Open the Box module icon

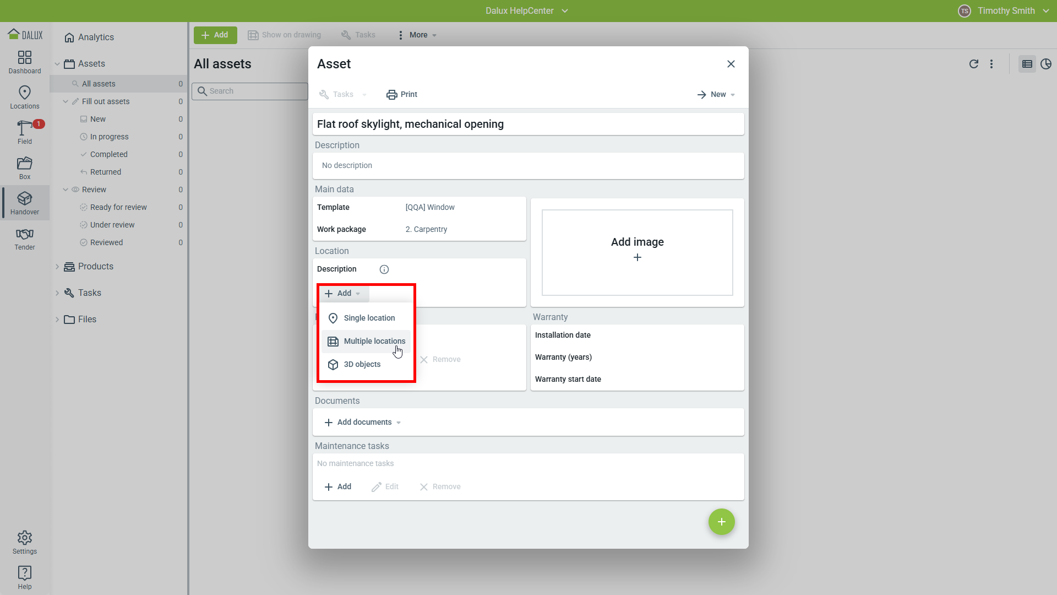pyautogui.click(x=25, y=167)
